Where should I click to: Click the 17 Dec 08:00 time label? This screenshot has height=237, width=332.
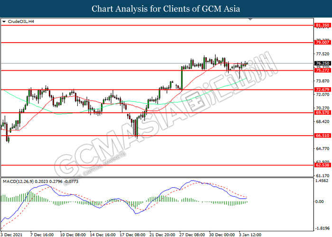pyautogui.click(x=132, y=235)
